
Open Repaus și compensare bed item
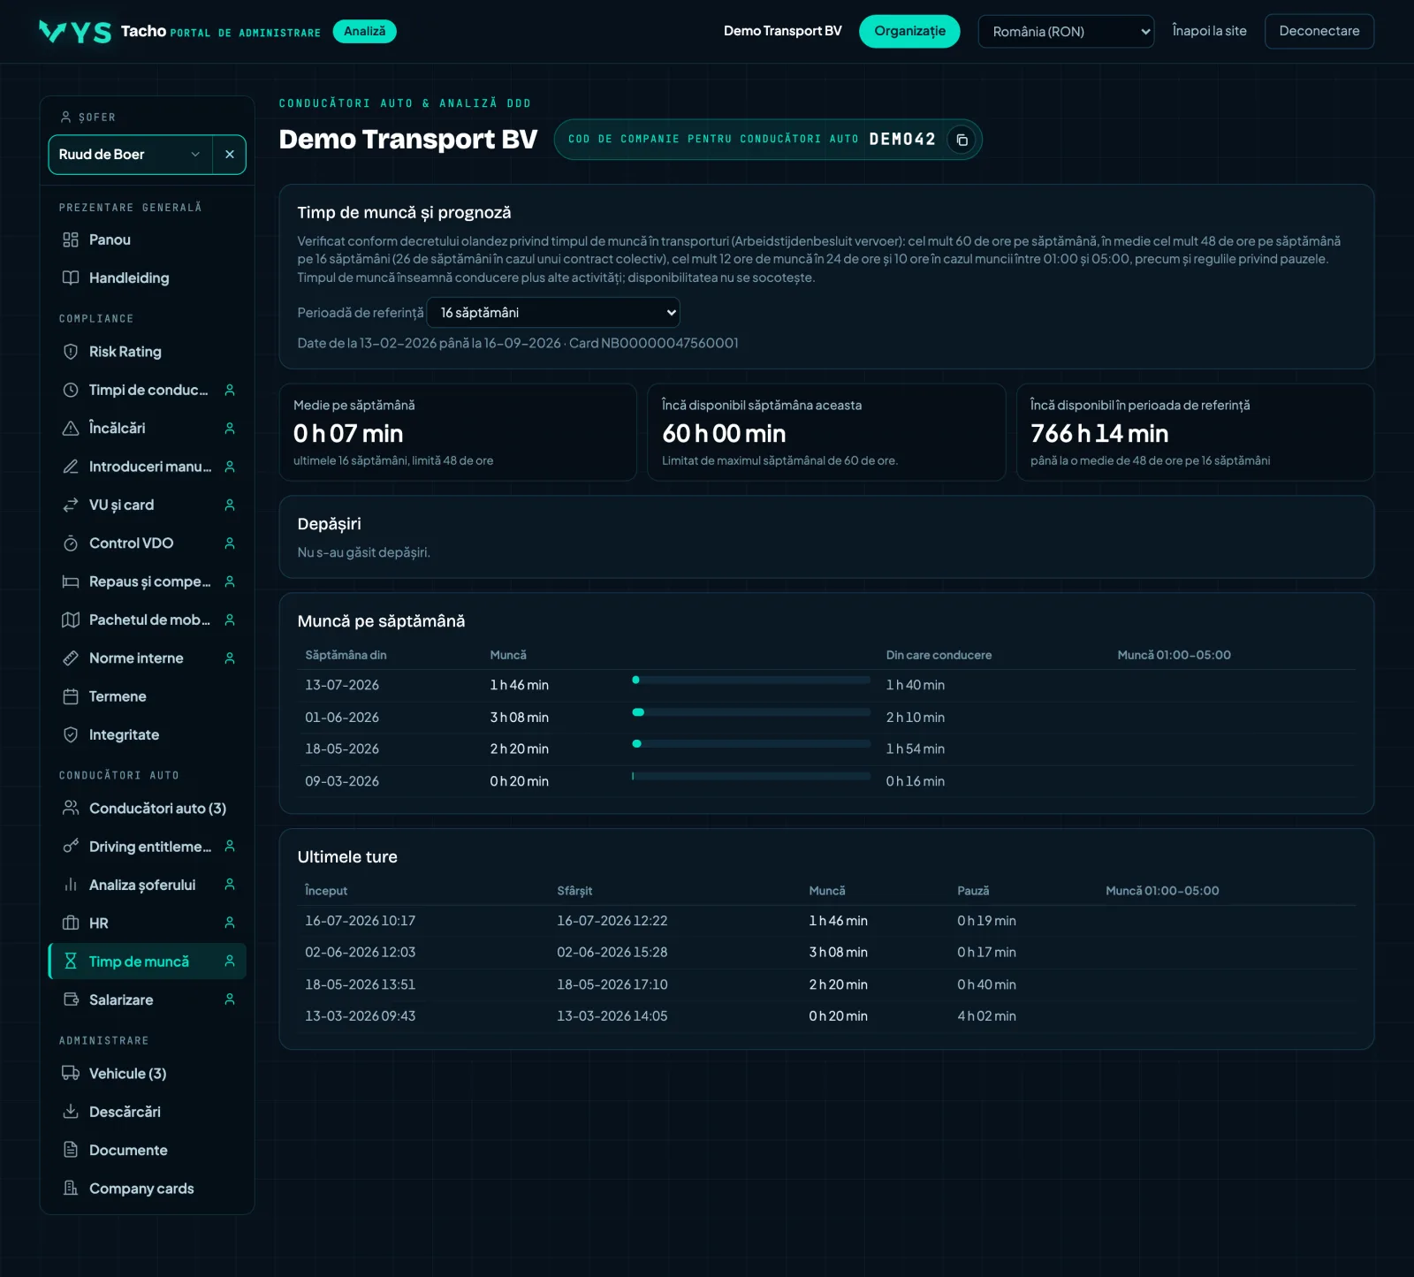click(x=147, y=581)
